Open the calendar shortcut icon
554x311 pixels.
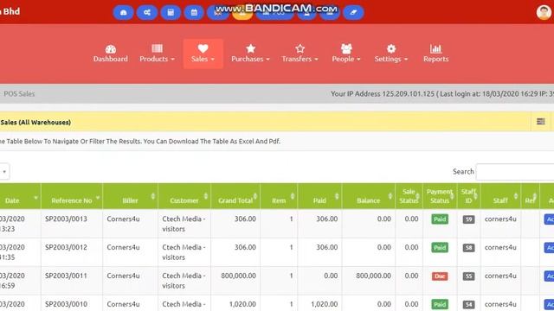[x=194, y=13]
